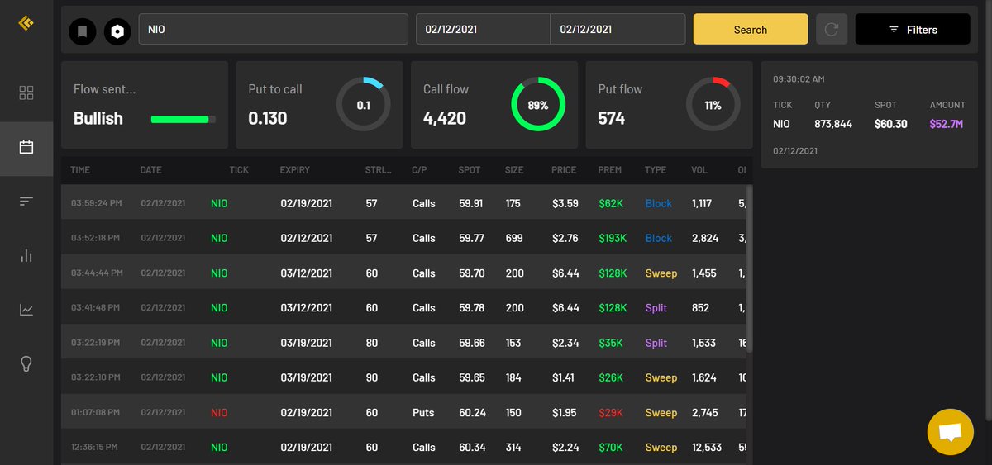Click the end date field 02/12/2021
The height and width of the screenshot is (465, 992).
tap(618, 29)
